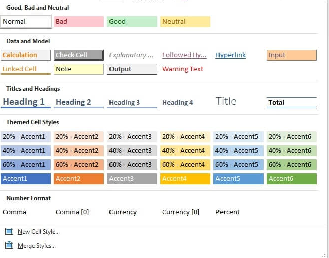
Task: Choose the Title style
Action: coord(226,101)
